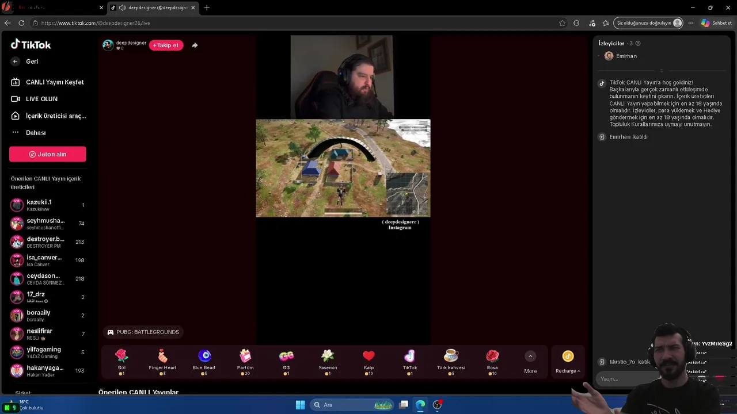737x414 pixels.
Task: Click the taskbar search box Ara
Action: [x=353, y=405]
